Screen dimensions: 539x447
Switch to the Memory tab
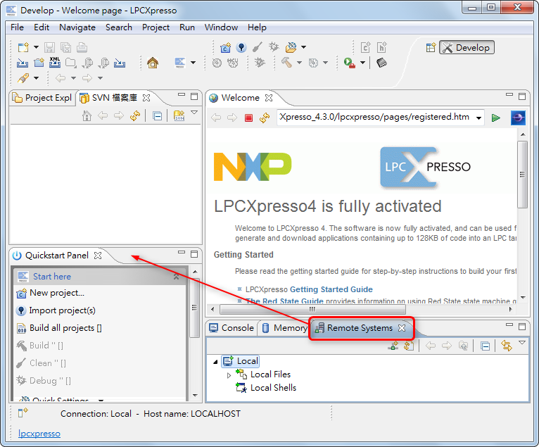pyautogui.click(x=284, y=328)
